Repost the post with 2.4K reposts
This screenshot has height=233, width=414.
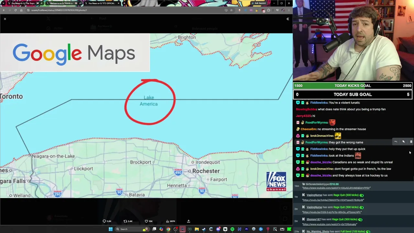coord(128,221)
